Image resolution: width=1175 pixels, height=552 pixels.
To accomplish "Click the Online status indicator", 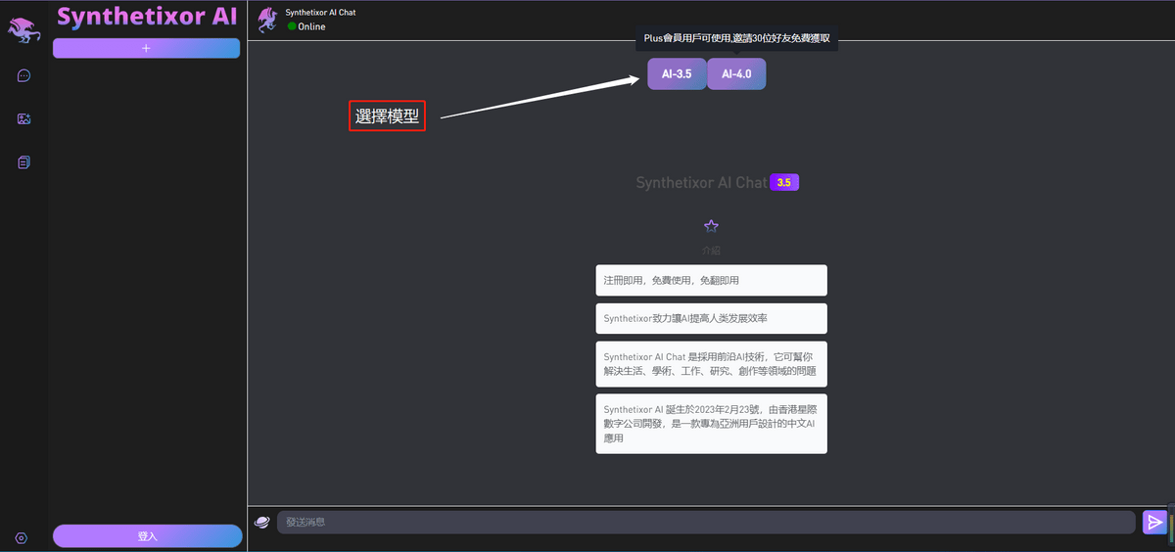I will [x=306, y=26].
